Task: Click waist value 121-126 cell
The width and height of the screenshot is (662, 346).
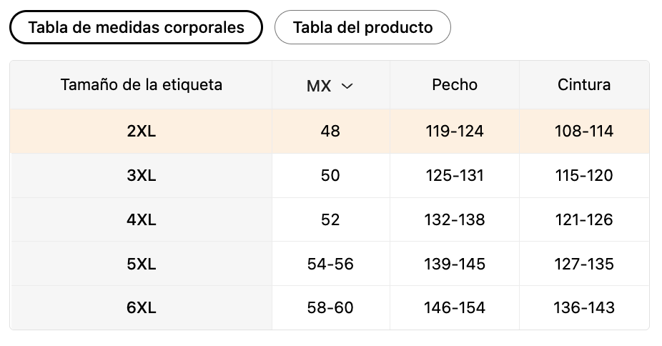Action: (584, 220)
